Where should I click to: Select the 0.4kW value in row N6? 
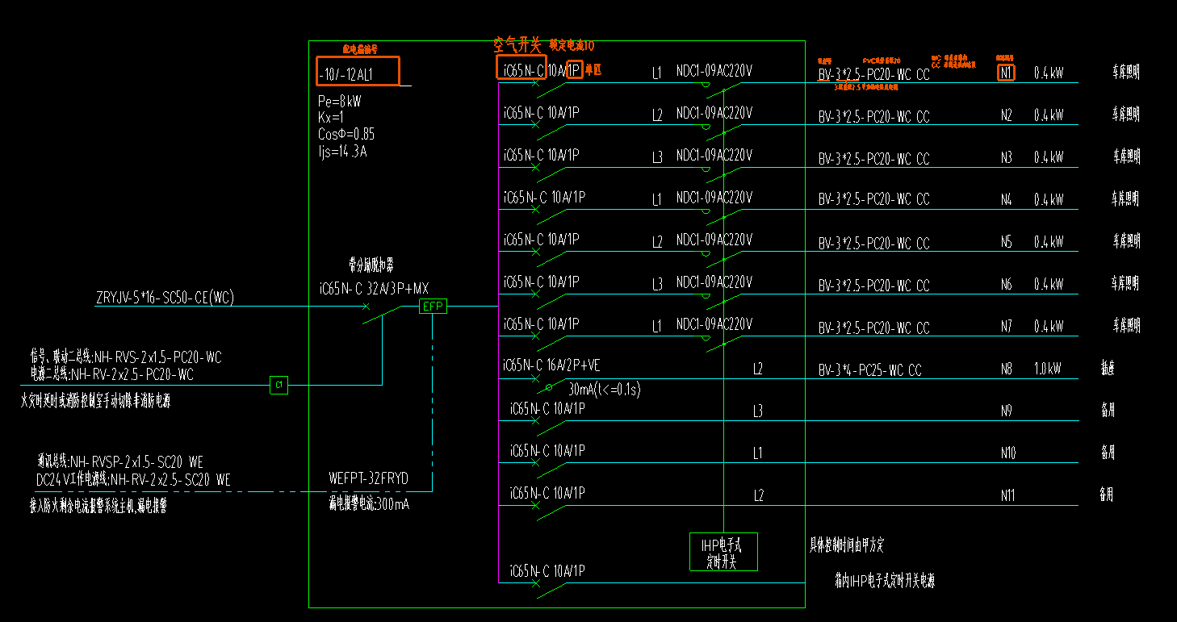pos(1049,284)
